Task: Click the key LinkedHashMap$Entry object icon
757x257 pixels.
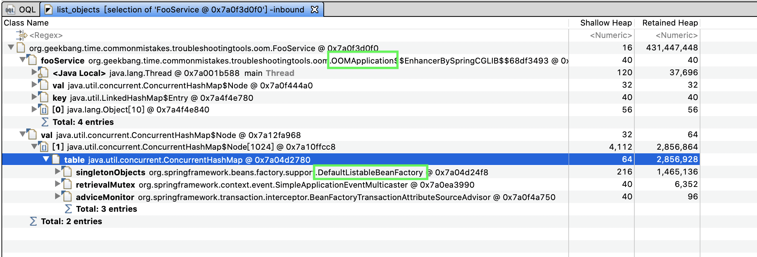Action: pos(44,97)
